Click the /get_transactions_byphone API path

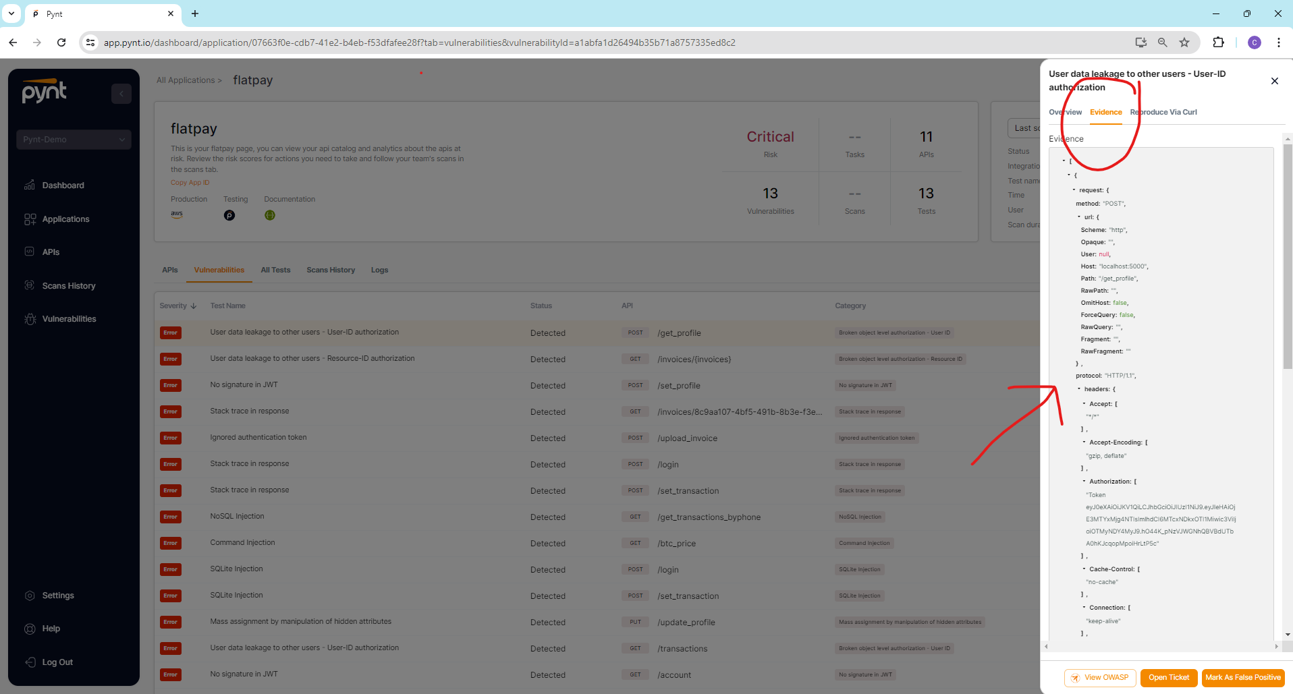[x=709, y=517]
